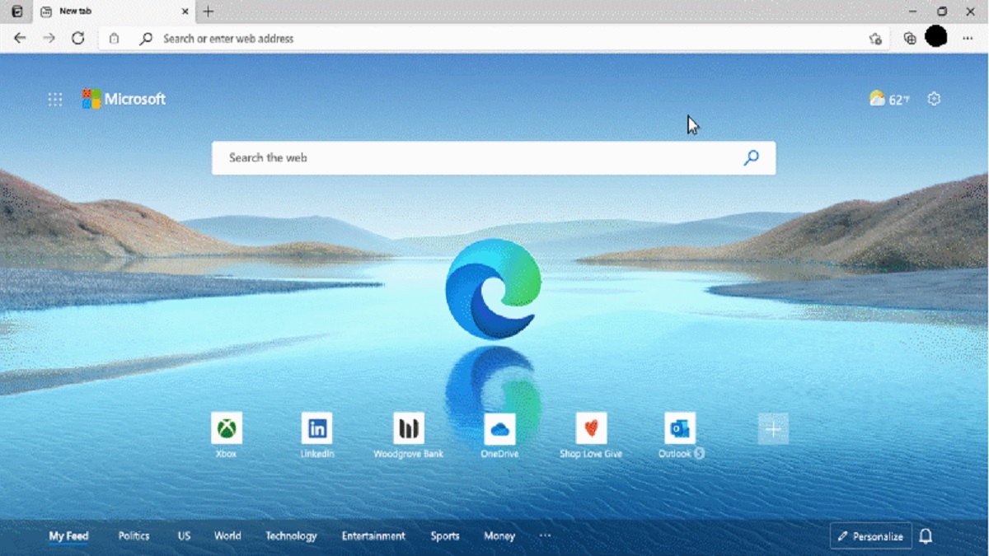Viewport: 989px width, 556px height.
Task: Show more feed categories ellipsis
Action: click(545, 536)
